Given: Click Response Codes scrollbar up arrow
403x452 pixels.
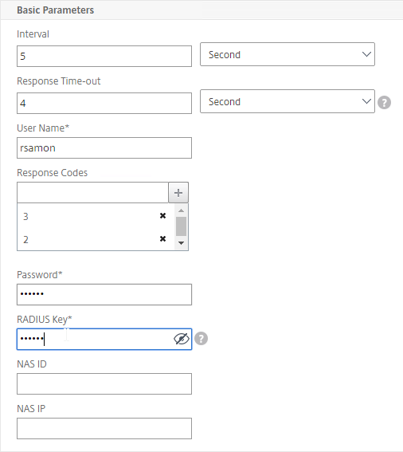Looking at the screenshot, I should coord(182,210).
